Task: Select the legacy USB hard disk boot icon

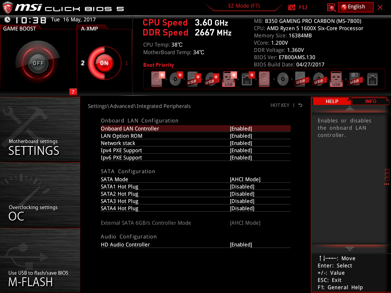Action: 301,79
